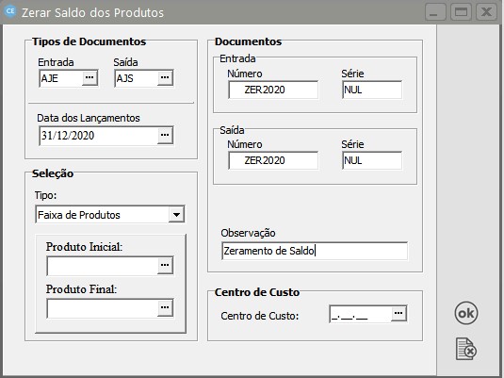Select the Faixa de Produtos combo box
Viewport: 504px width, 378px height.
(x=110, y=215)
